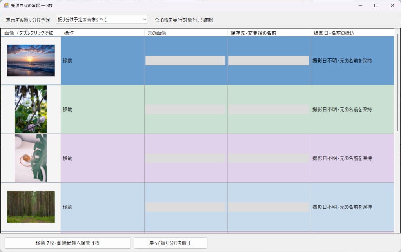Sort by the 元の画像 column header
401x252 pixels.
pyautogui.click(x=186, y=33)
